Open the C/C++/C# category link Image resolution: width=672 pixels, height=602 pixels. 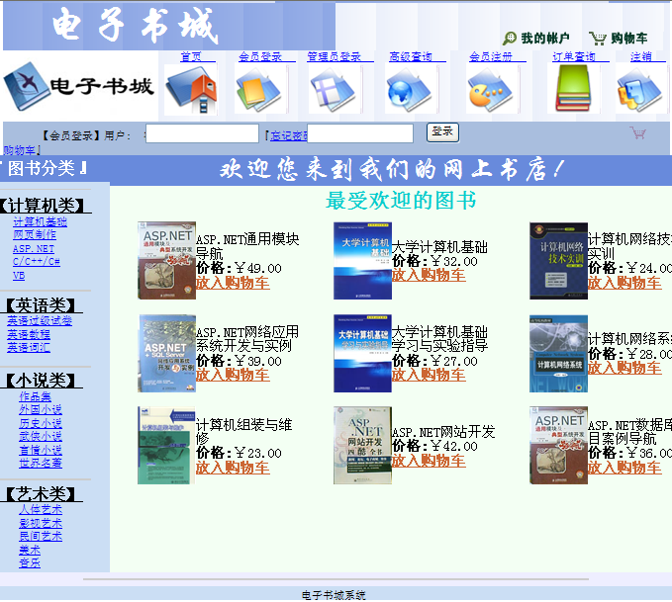[x=37, y=262]
